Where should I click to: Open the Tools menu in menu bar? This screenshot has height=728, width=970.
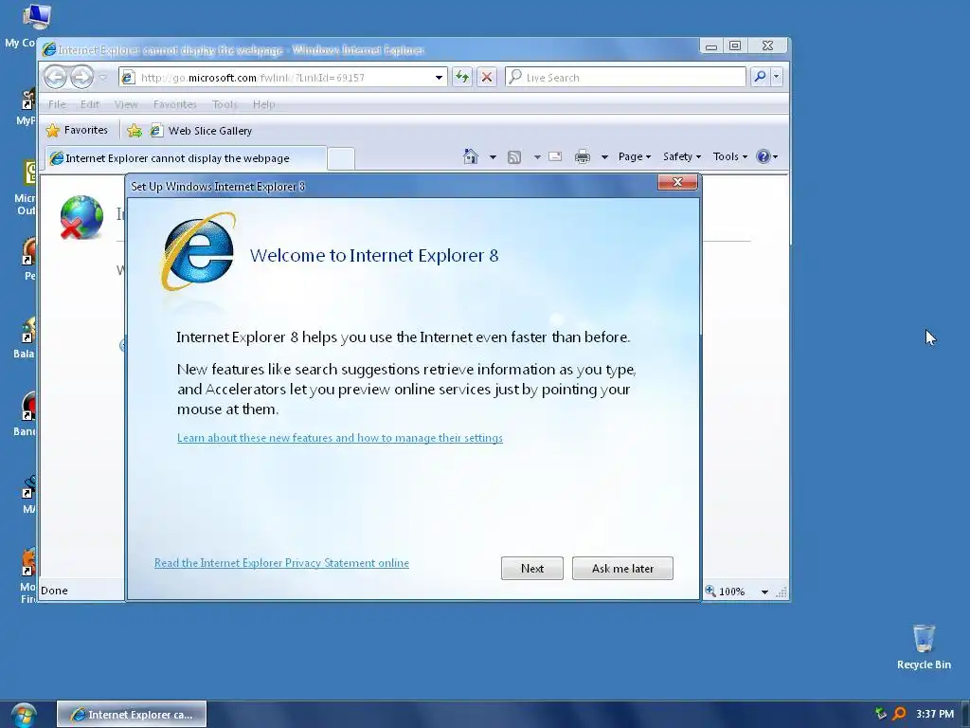point(225,104)
